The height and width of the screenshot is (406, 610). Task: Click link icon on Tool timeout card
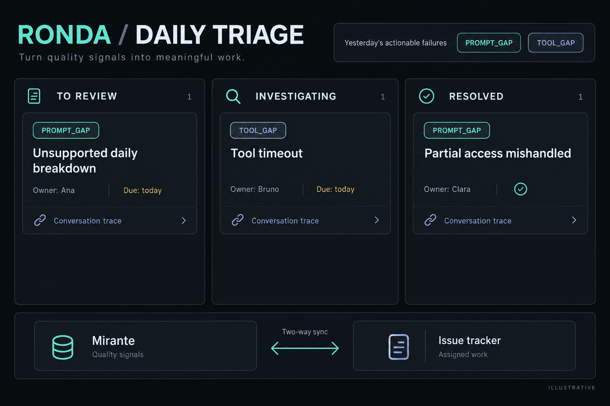[x=237, y=220]
